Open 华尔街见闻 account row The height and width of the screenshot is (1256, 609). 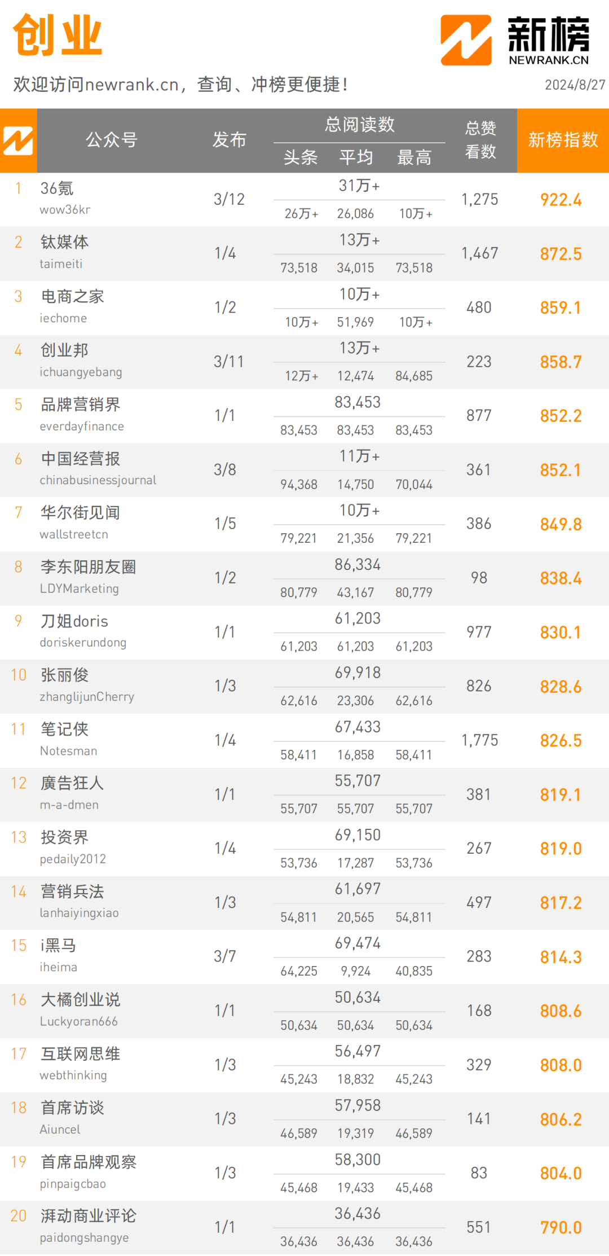(304, 524)
